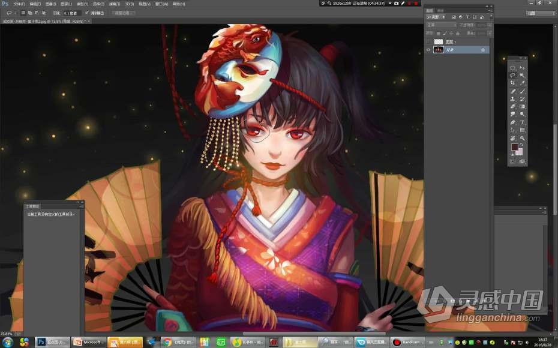Open Lasso tool preset picker dropdown

click(16, 13)
